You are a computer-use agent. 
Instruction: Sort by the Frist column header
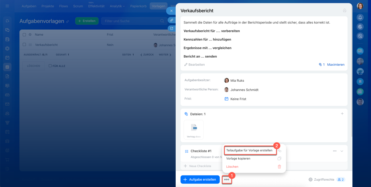(110, 34)
